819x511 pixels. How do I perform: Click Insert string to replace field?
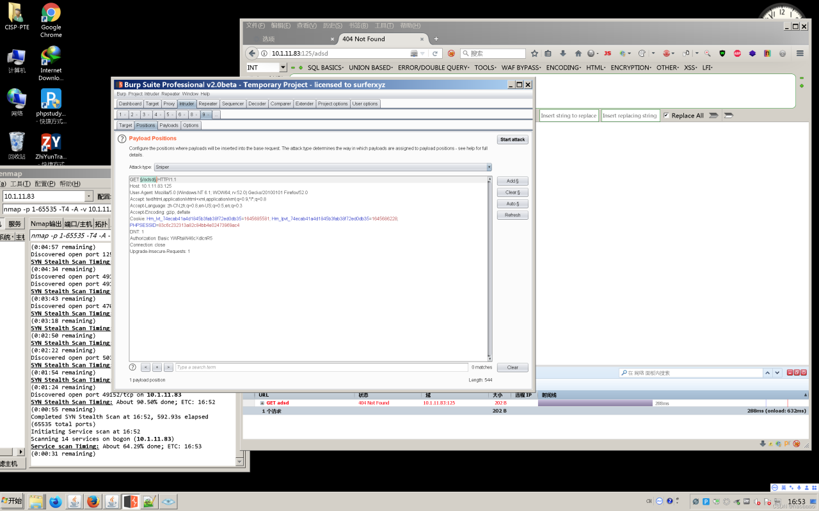tap(569, 116)
